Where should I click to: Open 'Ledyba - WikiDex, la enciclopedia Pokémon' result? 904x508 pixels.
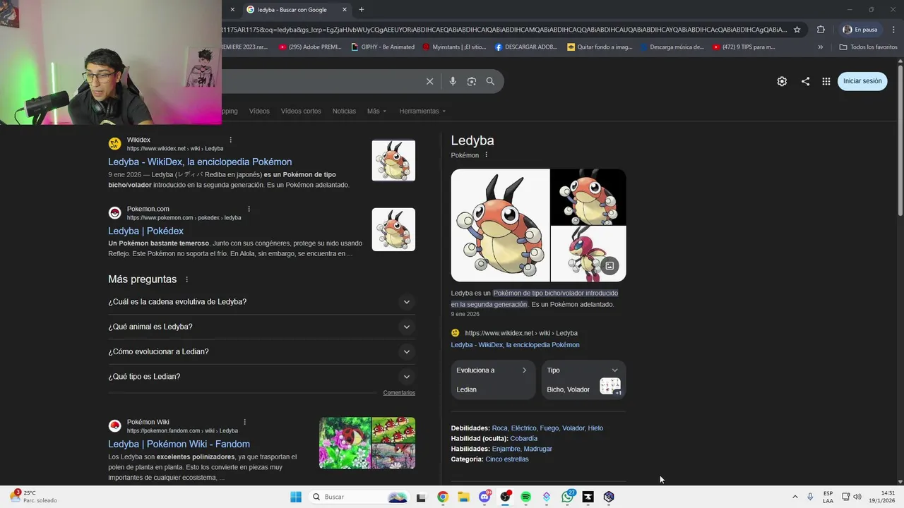[x=200, y=162]
